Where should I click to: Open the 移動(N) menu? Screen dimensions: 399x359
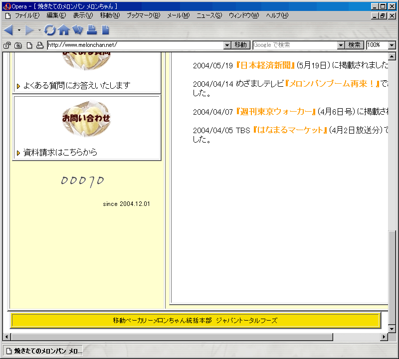pyautogui.click(x=110, y=16)
